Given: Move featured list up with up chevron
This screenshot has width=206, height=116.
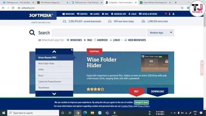Looking at the screenshot, I should point(54,52).
